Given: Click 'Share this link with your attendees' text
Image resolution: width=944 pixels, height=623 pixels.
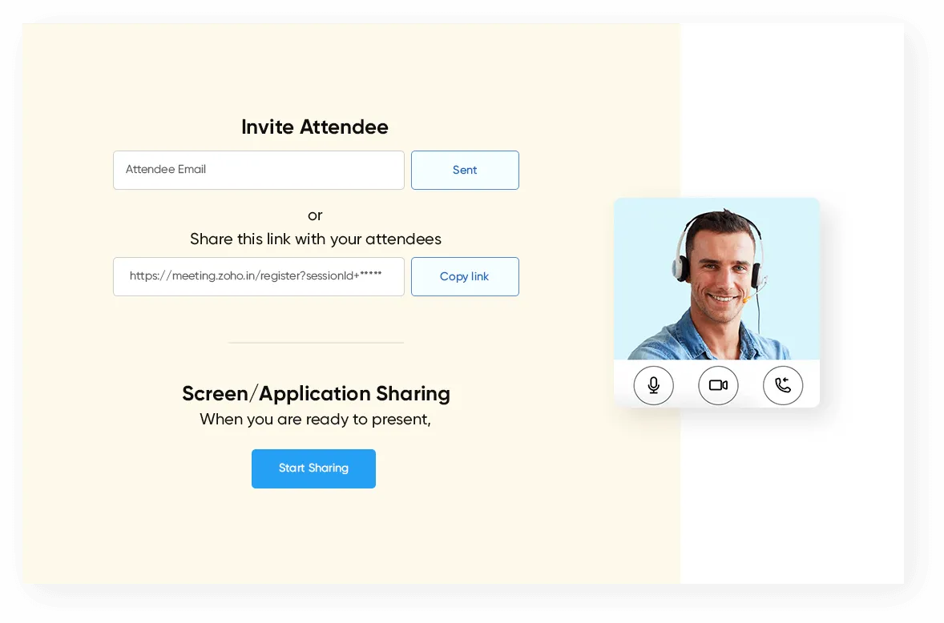Looking at the screenshot, I should coord(316,239).
